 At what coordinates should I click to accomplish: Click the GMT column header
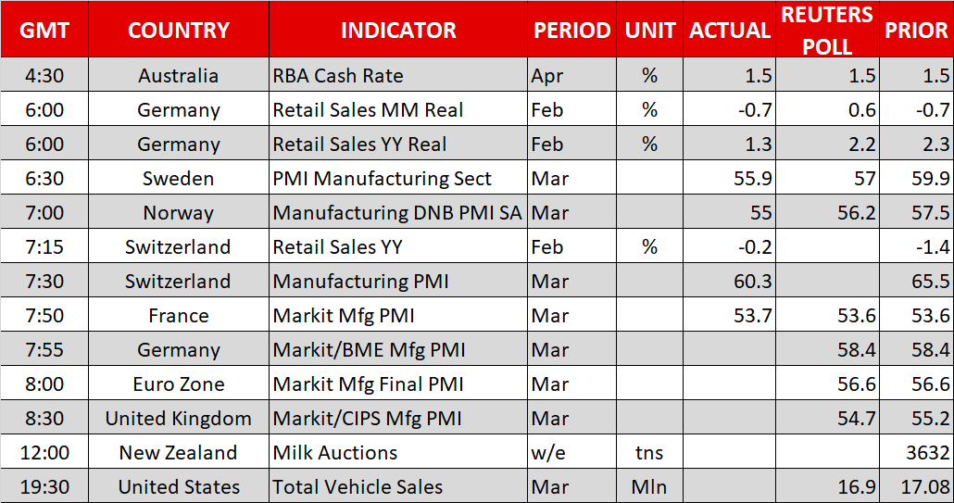(x=44, y=30)
